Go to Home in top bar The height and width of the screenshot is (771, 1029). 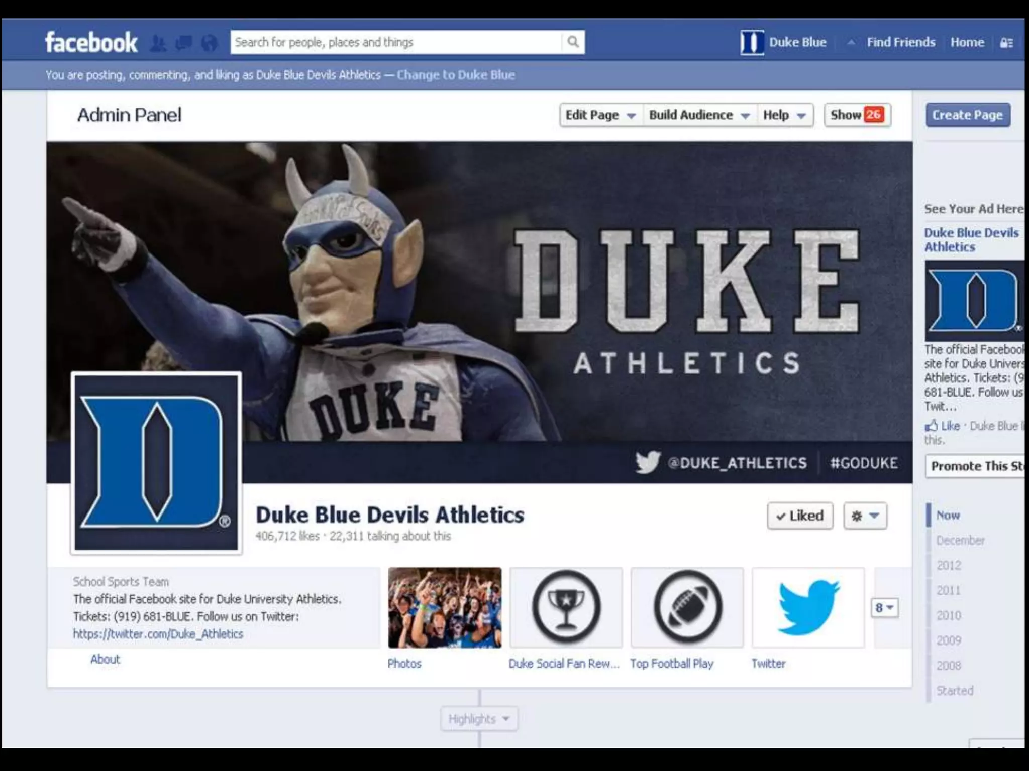click(x=967, y=43)
